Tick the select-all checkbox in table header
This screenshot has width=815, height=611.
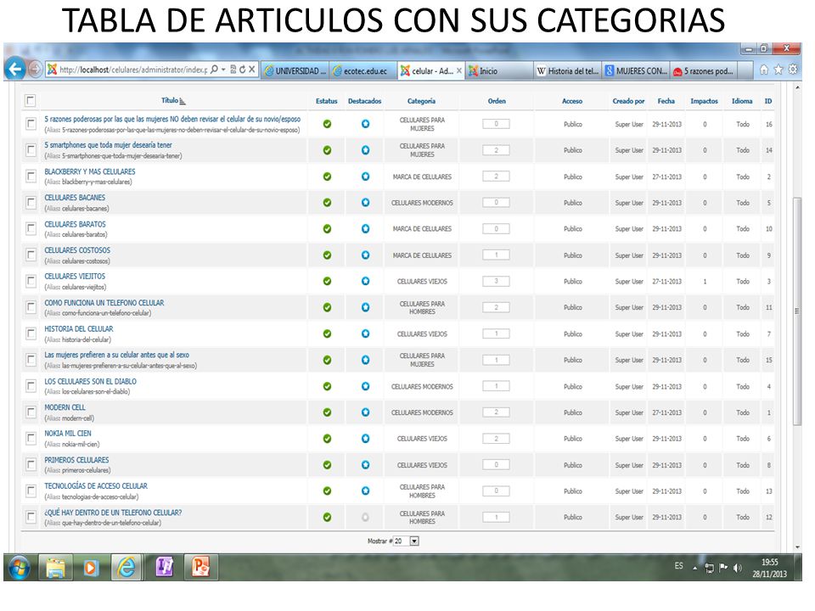pyautogui.click(x=31, y=100)
